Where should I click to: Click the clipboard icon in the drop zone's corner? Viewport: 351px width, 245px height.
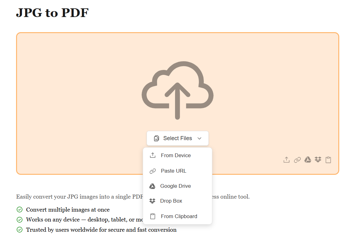point(328,160)
